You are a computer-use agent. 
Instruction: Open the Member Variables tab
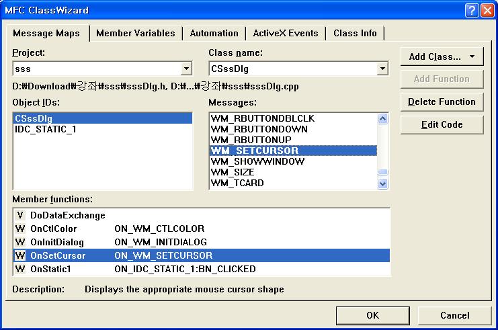[136, 34]
